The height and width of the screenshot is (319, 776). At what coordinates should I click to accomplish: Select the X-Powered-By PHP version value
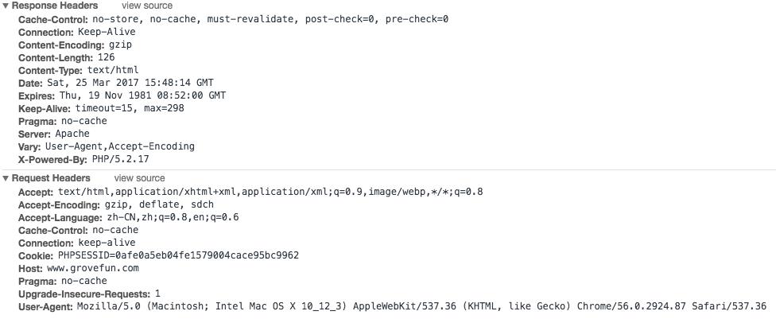click(x=120, y=159)
